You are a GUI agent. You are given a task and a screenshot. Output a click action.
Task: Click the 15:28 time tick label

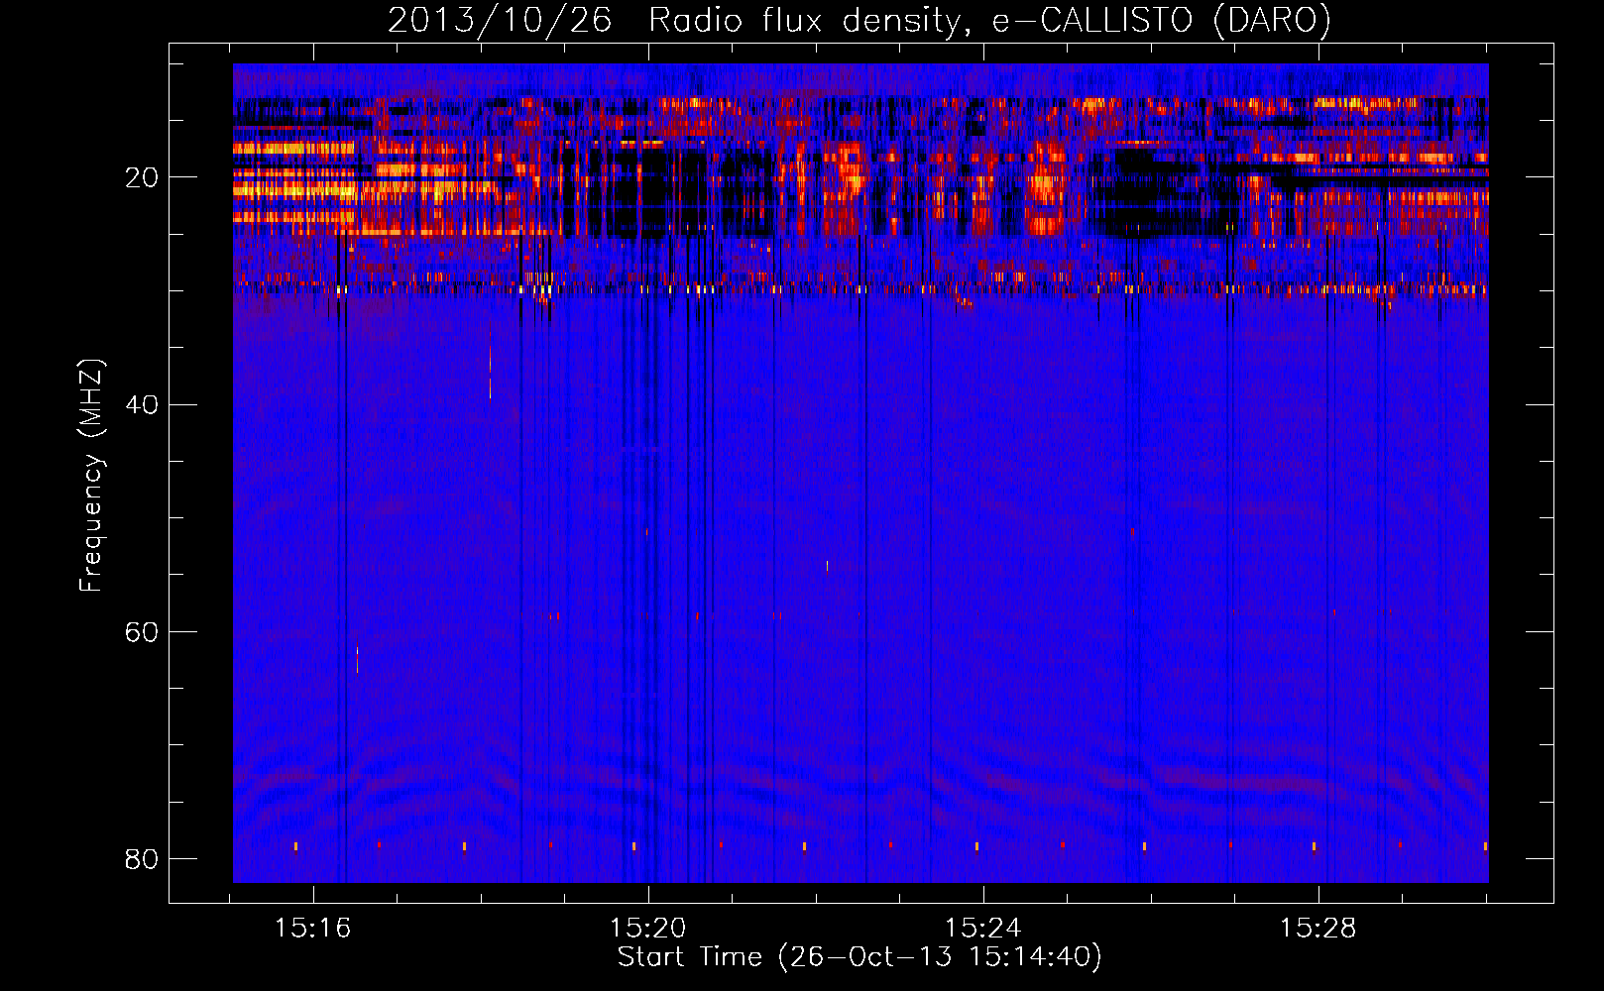tap(1318, 929)
